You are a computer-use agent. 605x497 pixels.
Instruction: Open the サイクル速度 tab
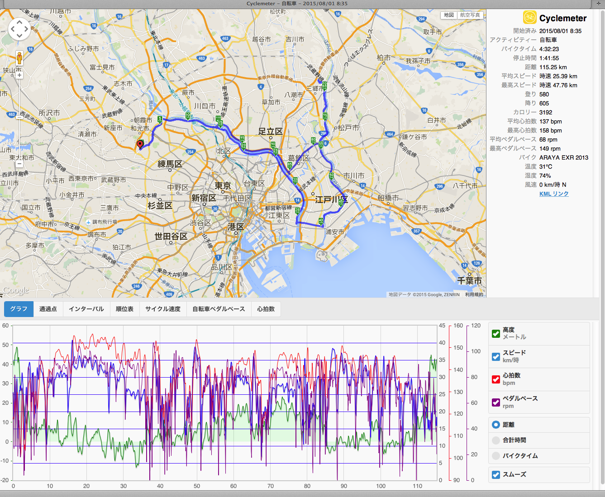(163, 309)
